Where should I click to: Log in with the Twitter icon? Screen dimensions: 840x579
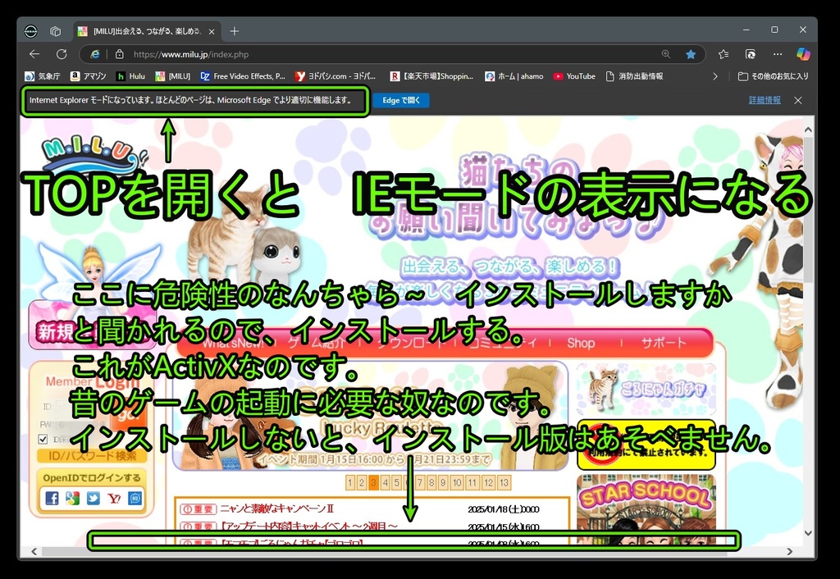94,498
